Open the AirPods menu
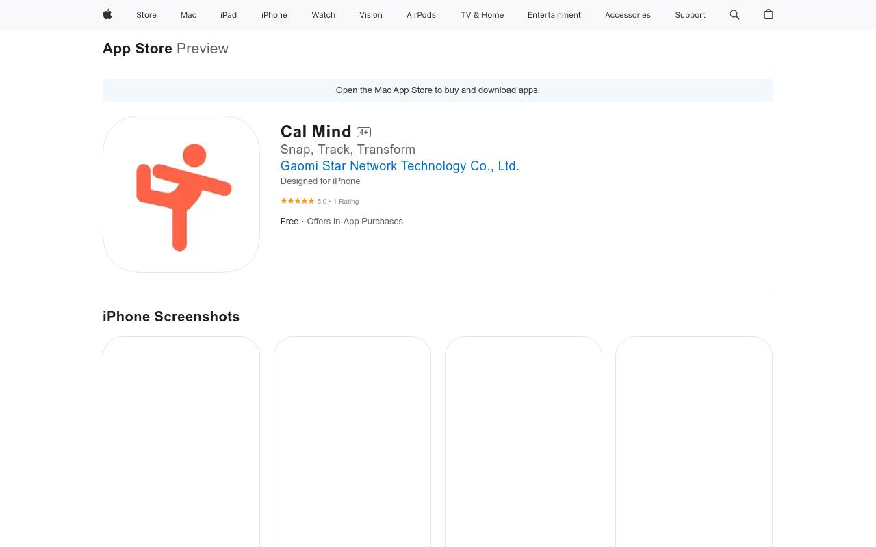This screenshot has height=547, width=876. pyautogui.click(x=421, y=15)
